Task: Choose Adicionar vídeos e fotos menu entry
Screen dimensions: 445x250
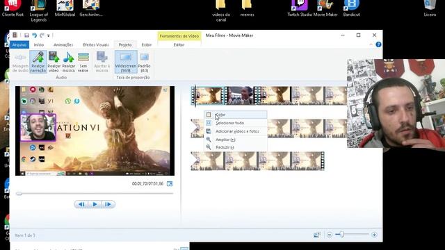Action: tap(236, 131)
